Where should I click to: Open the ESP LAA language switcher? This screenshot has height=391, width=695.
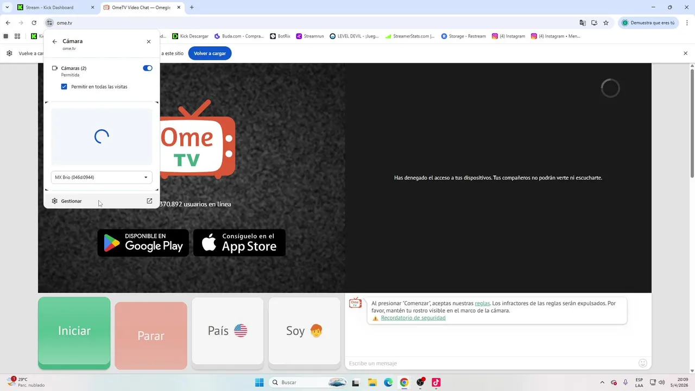click(639, 382)
